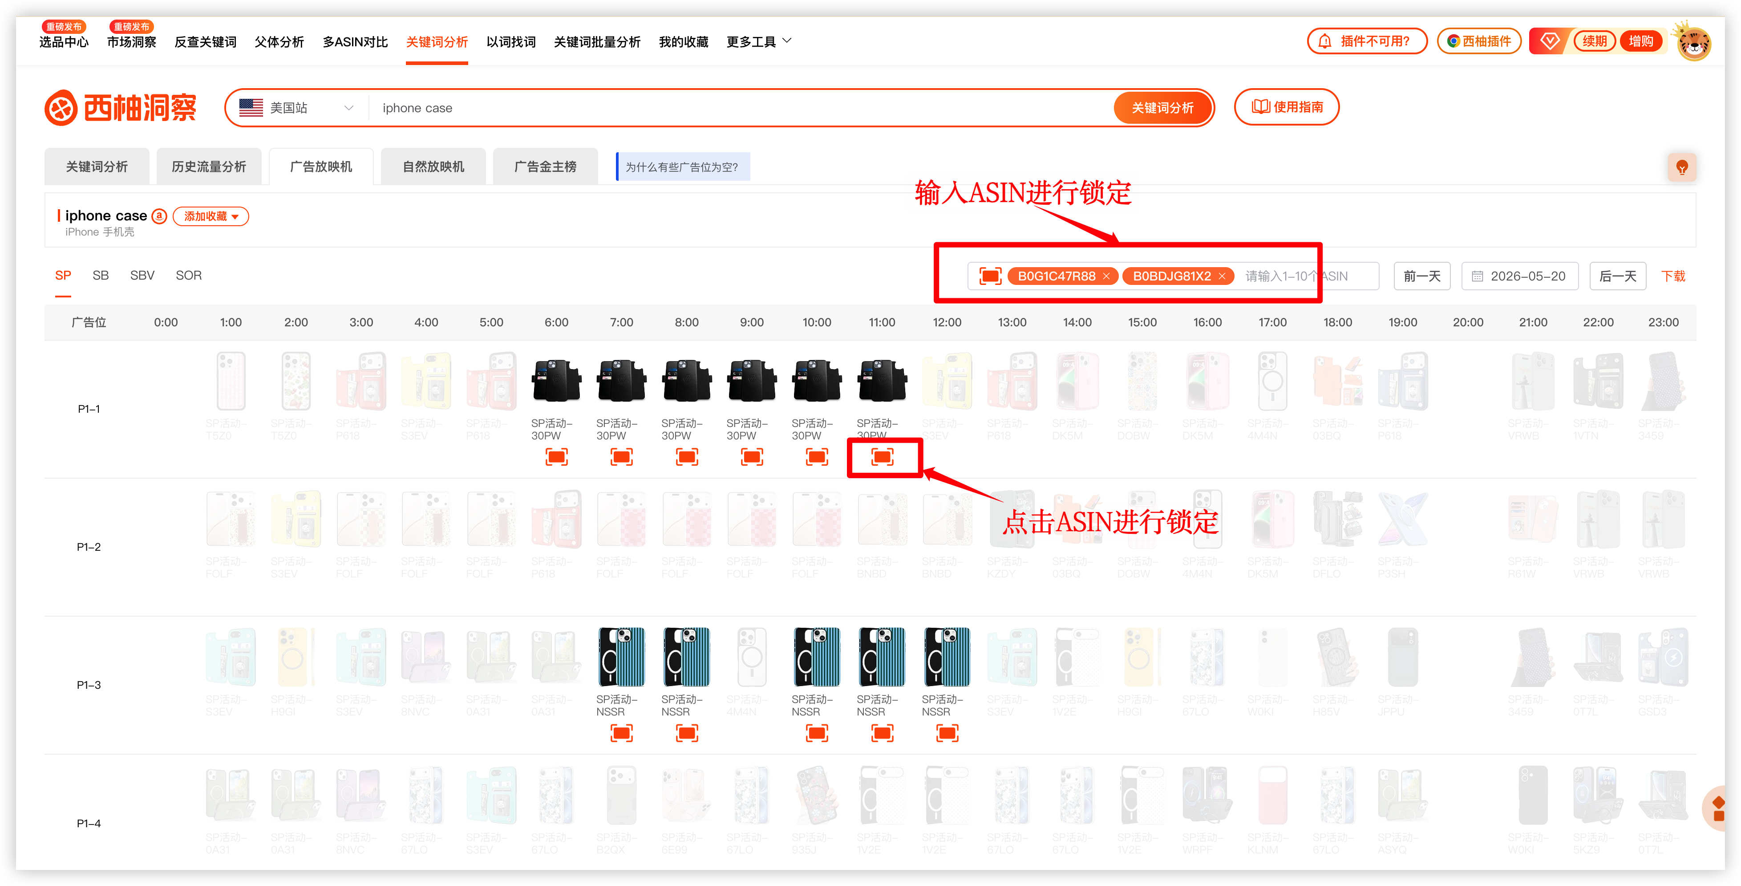Open 我的收藏
The height and width of the screenshot is (886, 1741).
tap(683, 42)
